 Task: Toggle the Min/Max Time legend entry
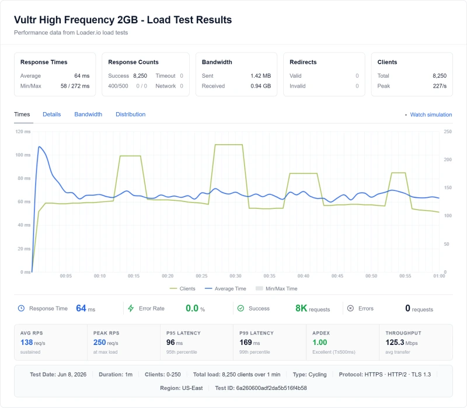pyautogui.click(x=276, y=288)
